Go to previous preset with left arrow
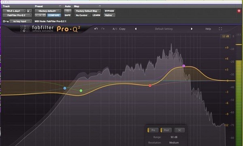 tap(136, 29)
